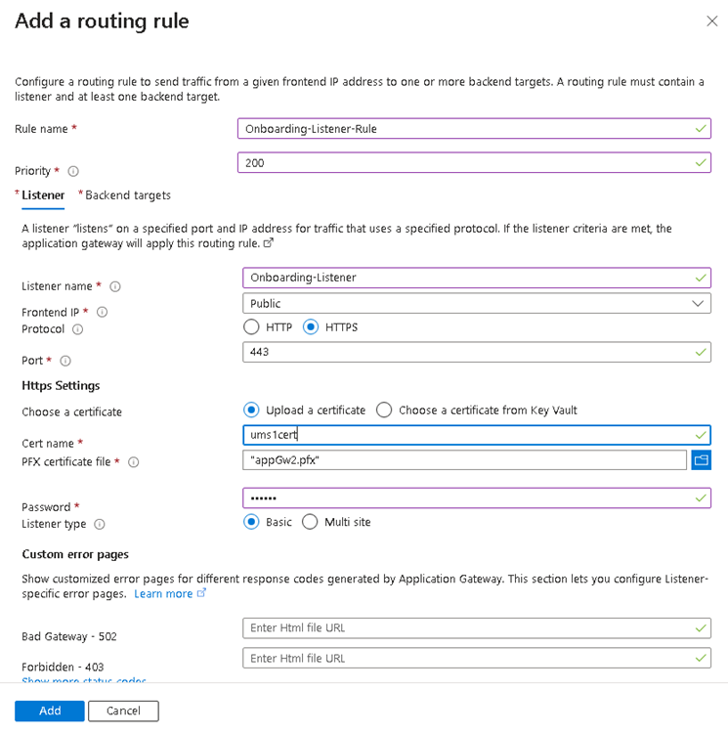Click the info icon next to Priority
The height and width of the screenshot is (733, 728).
[73, 171]
